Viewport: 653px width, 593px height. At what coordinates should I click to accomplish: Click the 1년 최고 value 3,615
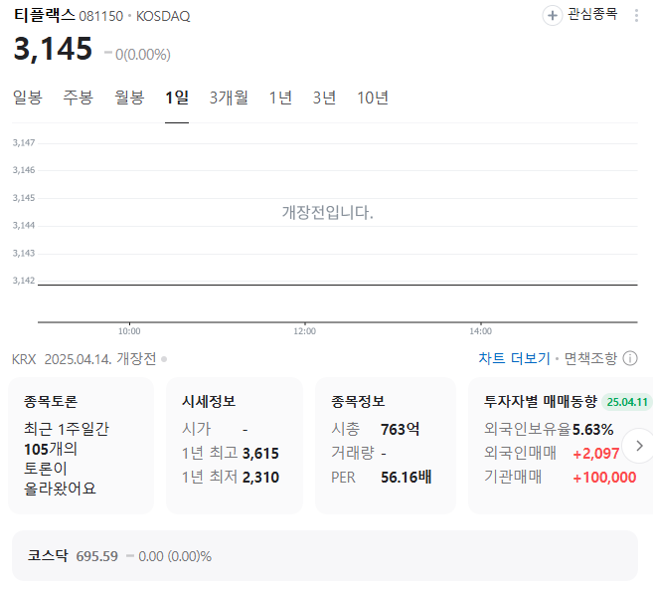(x=260, y=454)
